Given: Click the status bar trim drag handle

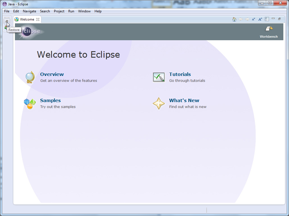Looking at the screenshot, I should tap(207, 210).
